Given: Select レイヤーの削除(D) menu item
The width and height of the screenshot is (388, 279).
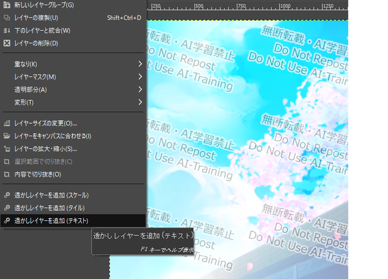Looking at the screenshot, I should pyautogui.click(x=73, y=43).
